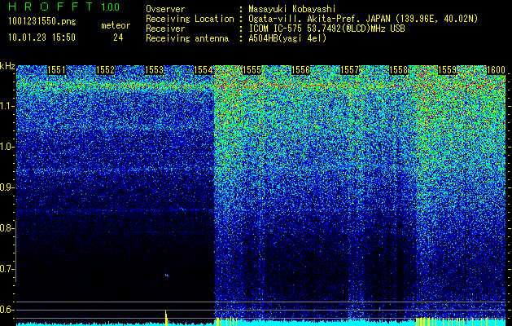Click the 1557 time marker

349,70
